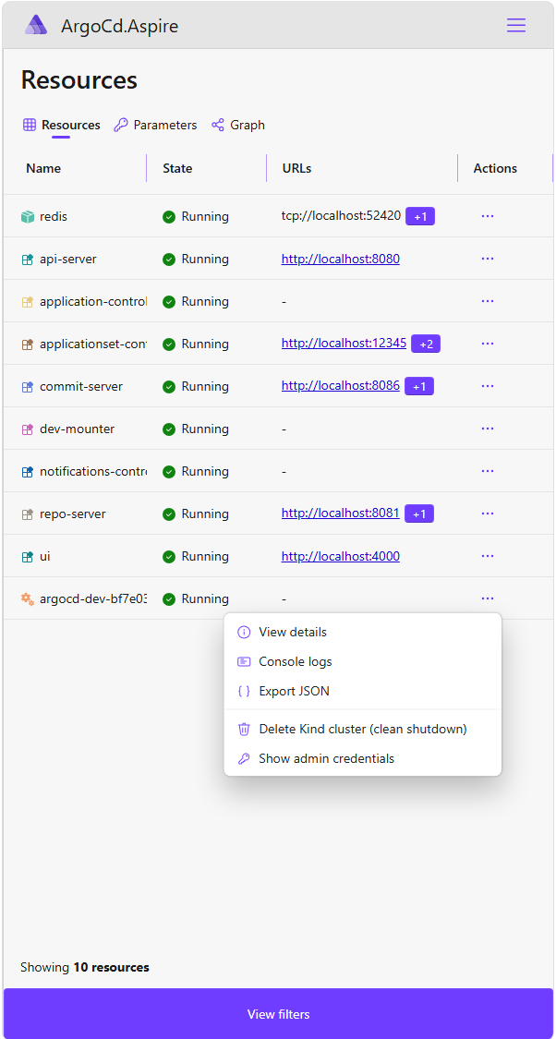Close actions ellipsis for argocd-dev row

488,598
